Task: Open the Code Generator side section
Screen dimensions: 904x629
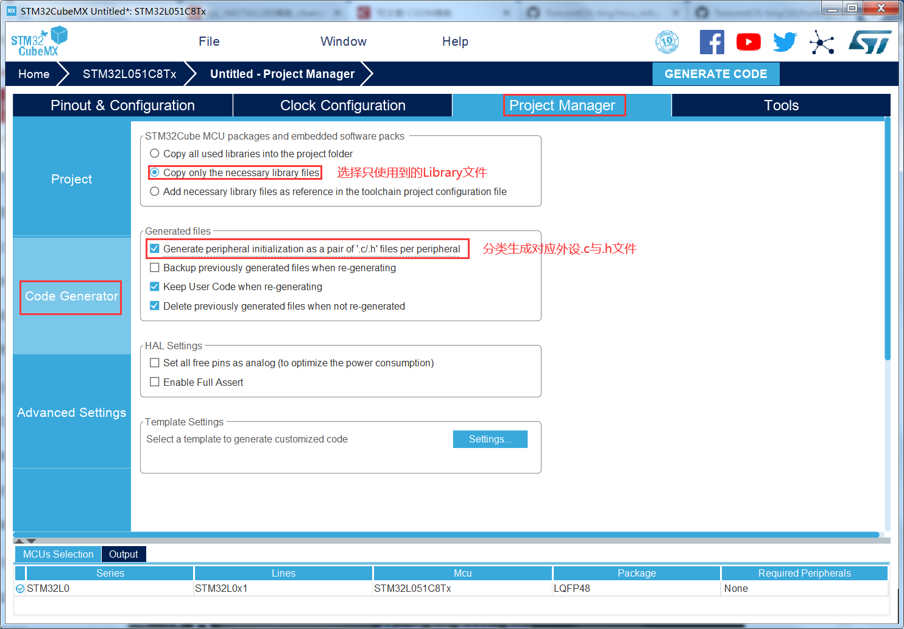Action: (x=72, y=296)
